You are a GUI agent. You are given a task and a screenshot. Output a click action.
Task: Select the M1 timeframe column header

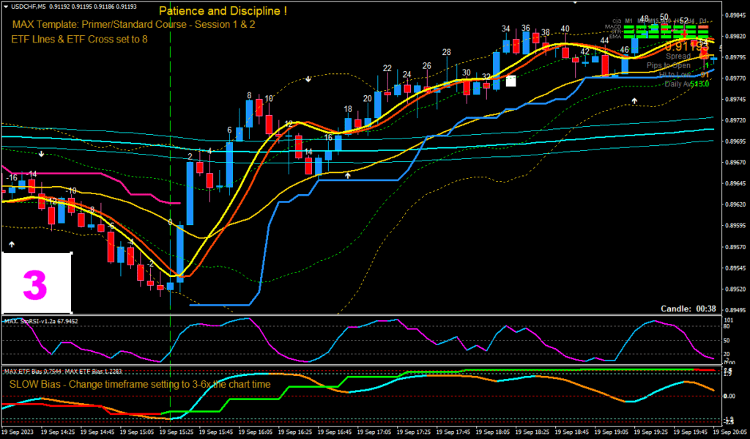coord(628,21)
